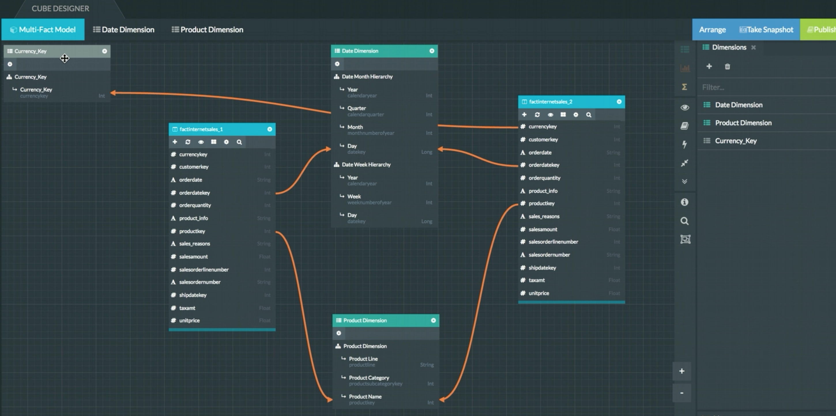836x416 pixels.
Task: Open gear settings of Date Dimension node
Action: click(337, 64)
